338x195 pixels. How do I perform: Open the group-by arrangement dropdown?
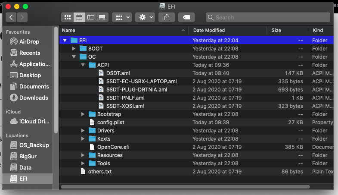[x=122, y=17]
